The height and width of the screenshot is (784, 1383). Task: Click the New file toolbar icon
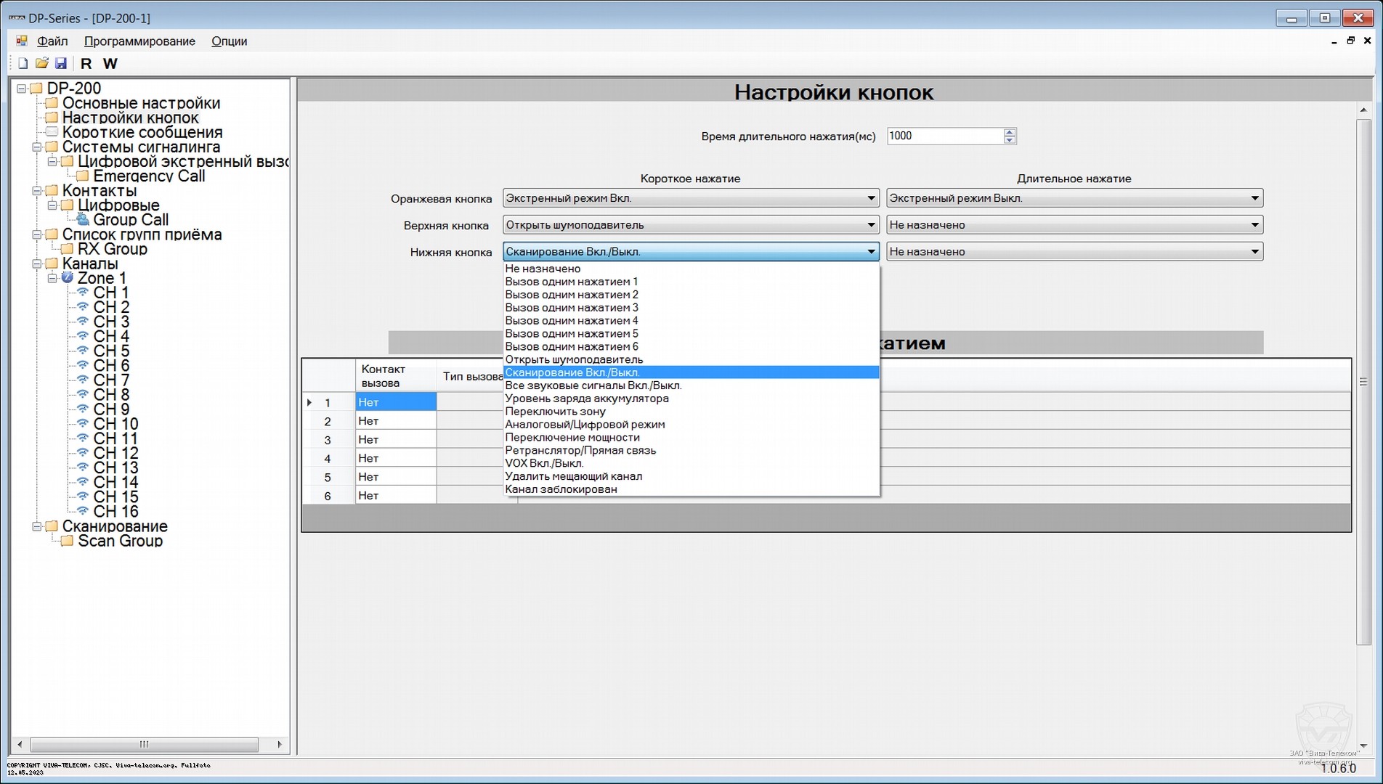pyautogui.click(x=23, y=64)
